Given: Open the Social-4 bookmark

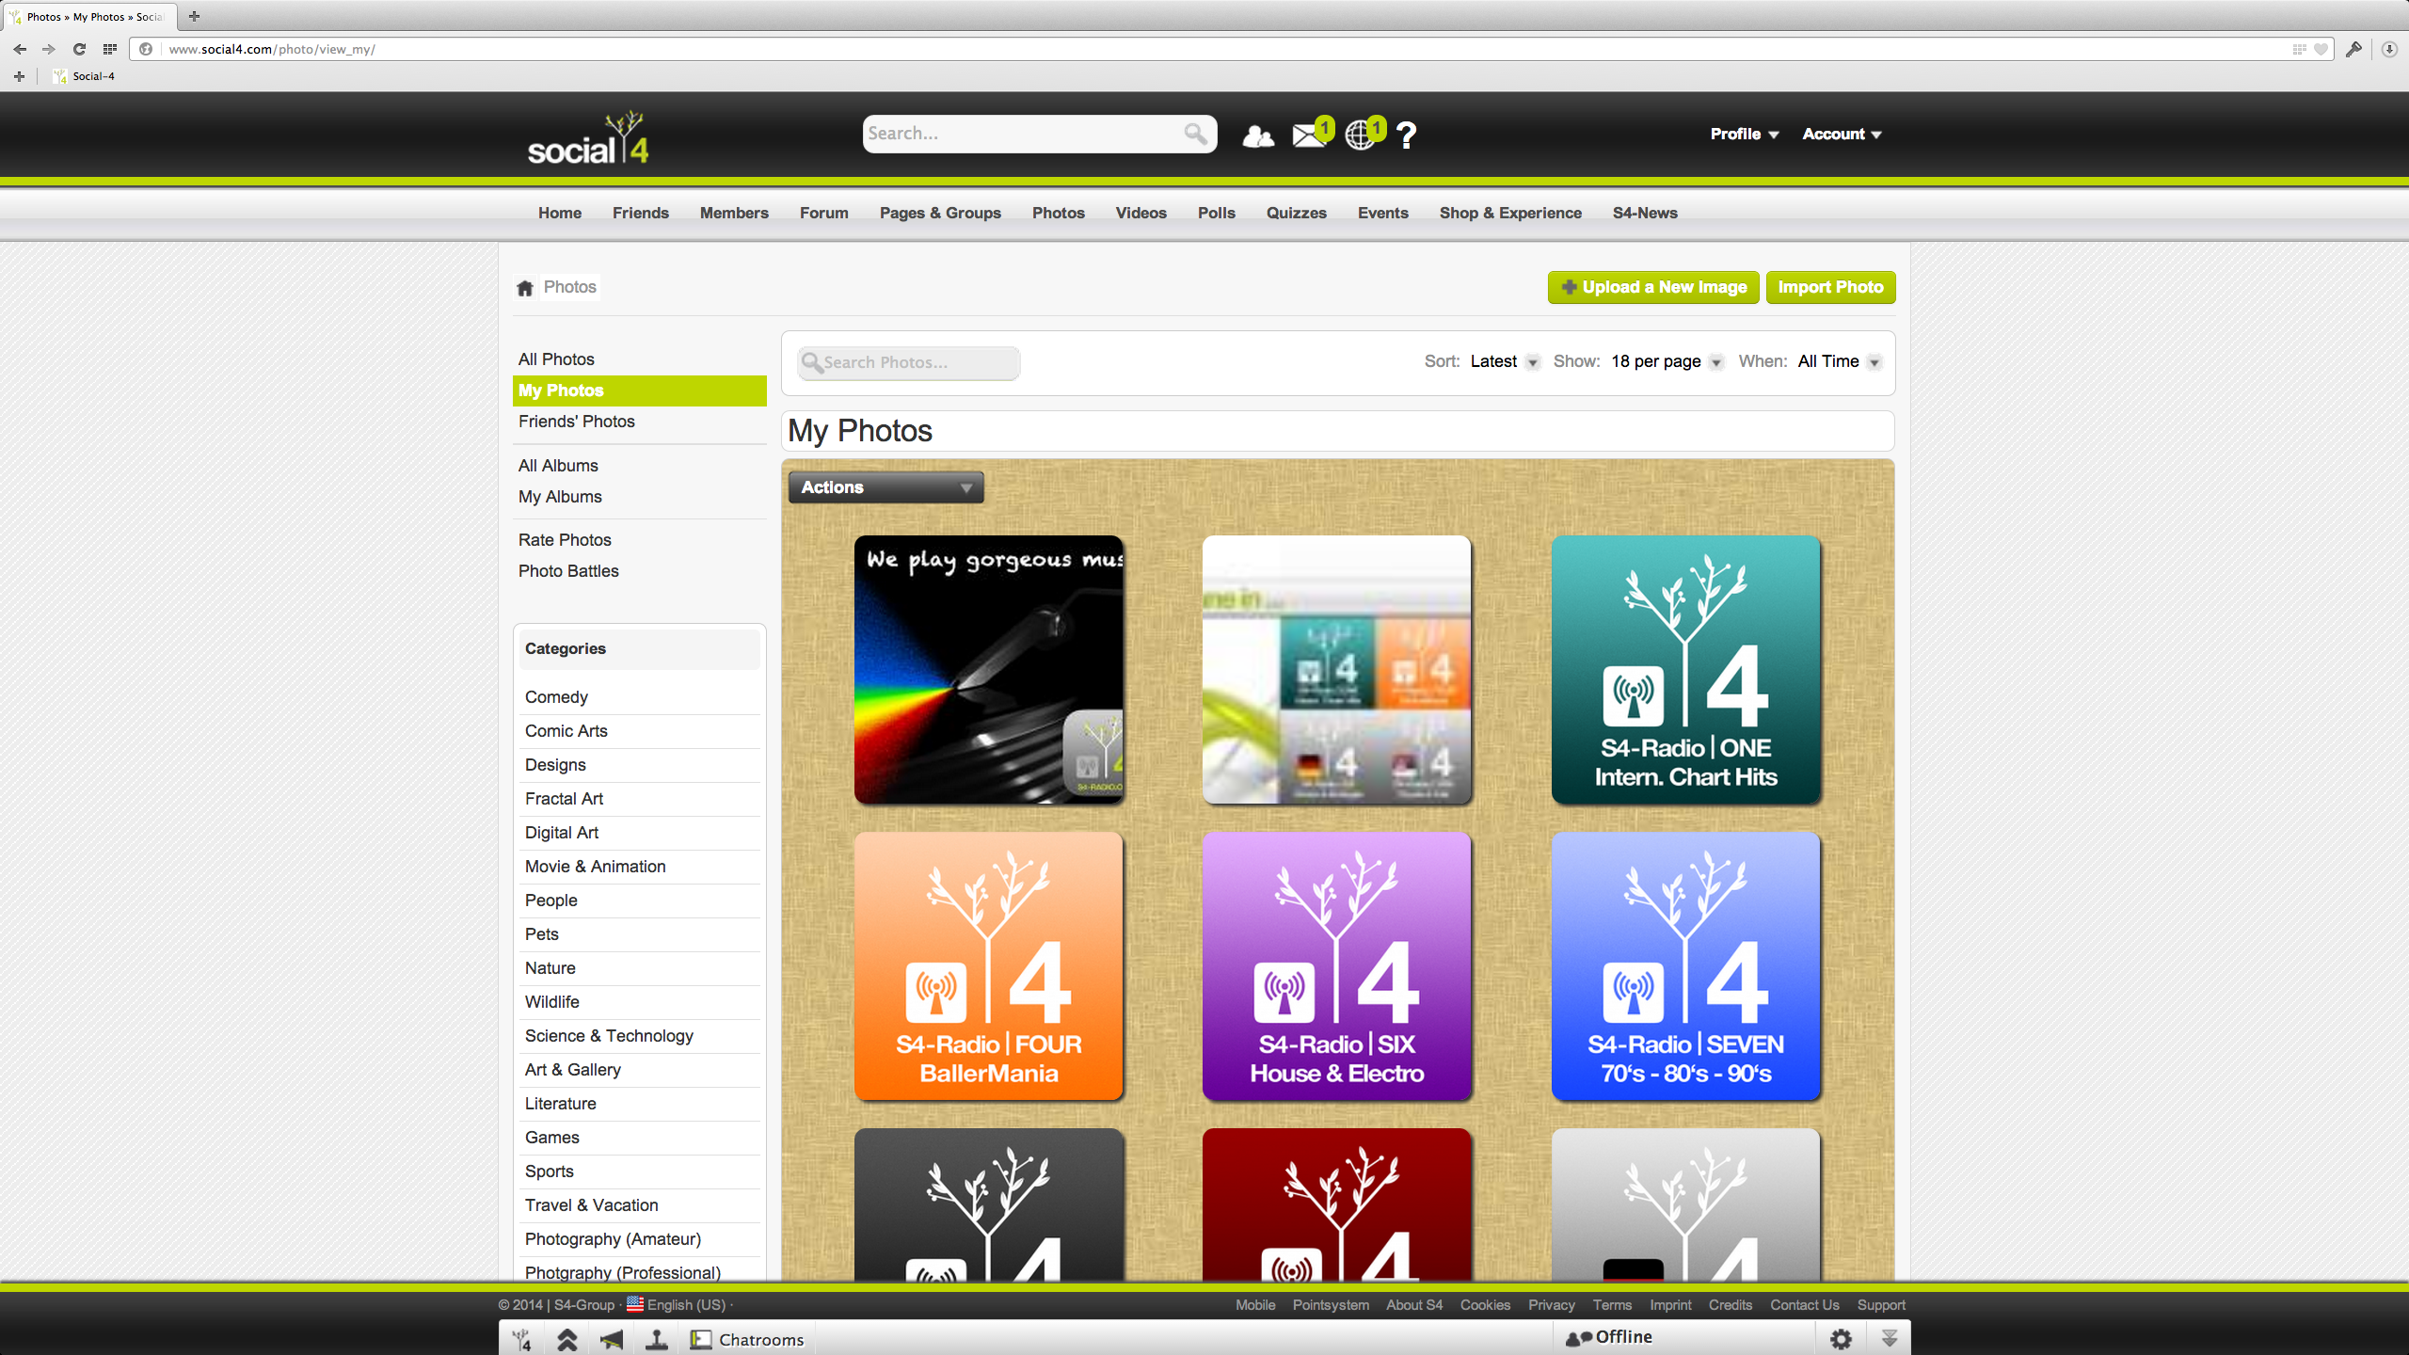Looking at the screenshot, I should (x=85, y=76).
